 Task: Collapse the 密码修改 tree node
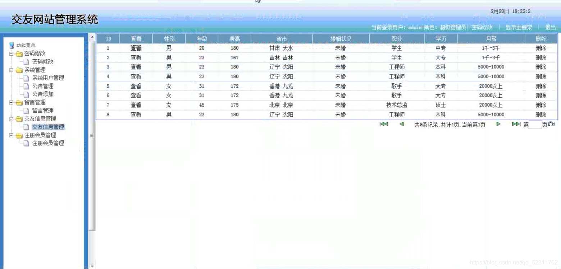(x=11, y=54)
